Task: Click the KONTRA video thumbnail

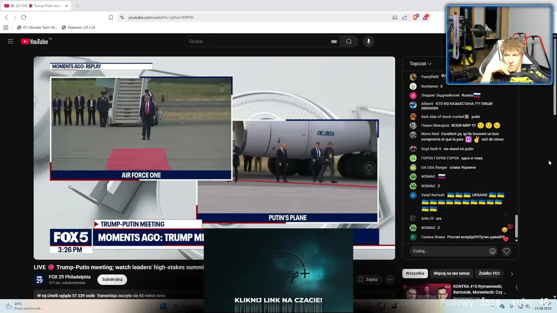Action: coord(427,291)
